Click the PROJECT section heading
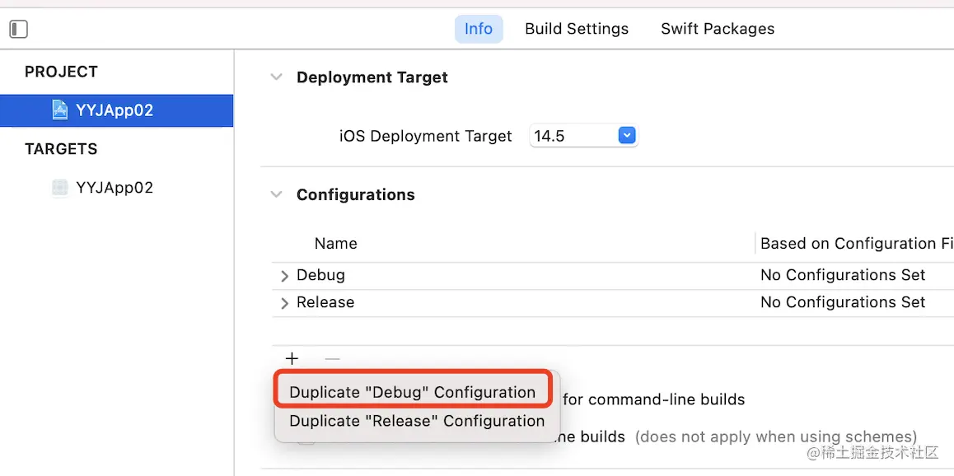Screen dimensions: 954x476 coord(61,72)
